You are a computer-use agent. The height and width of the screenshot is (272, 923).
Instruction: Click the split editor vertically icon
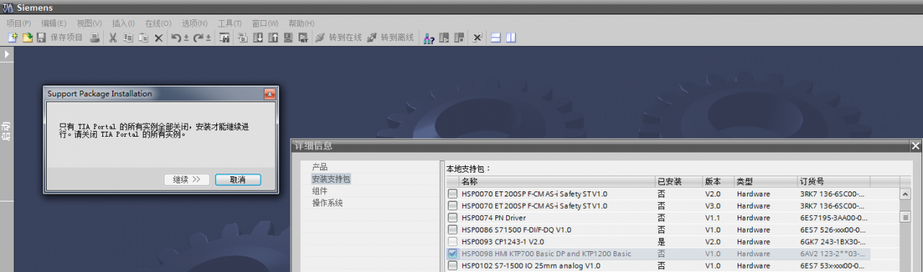coord(511,37)
